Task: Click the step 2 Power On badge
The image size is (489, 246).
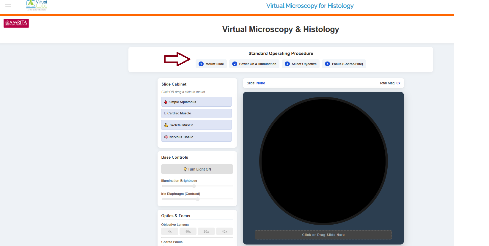Action: pos(254,64)
